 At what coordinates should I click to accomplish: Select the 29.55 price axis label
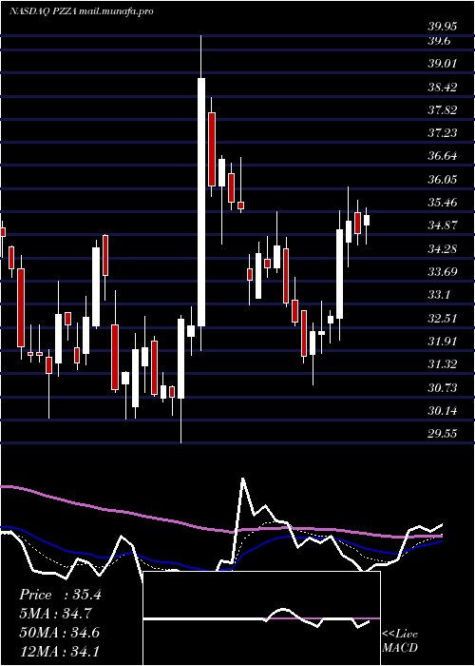coord(443,434)
